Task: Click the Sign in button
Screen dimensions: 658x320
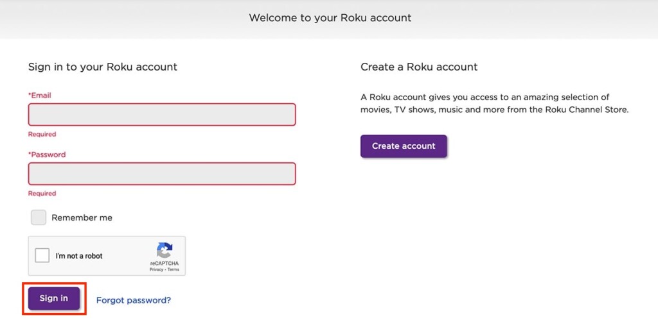Action: tap(54, 298)
